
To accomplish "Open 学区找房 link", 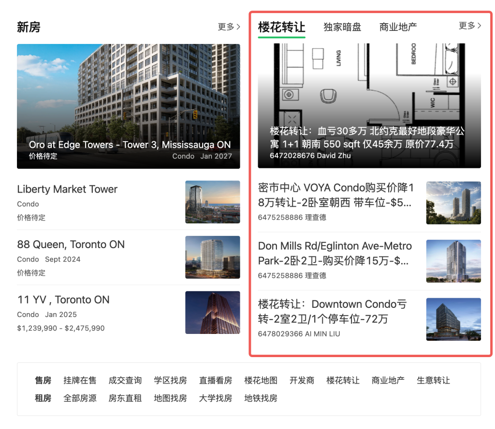I will [170, 380].
